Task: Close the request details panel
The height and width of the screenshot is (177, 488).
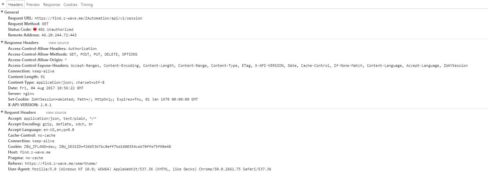Action: point(3,4)
